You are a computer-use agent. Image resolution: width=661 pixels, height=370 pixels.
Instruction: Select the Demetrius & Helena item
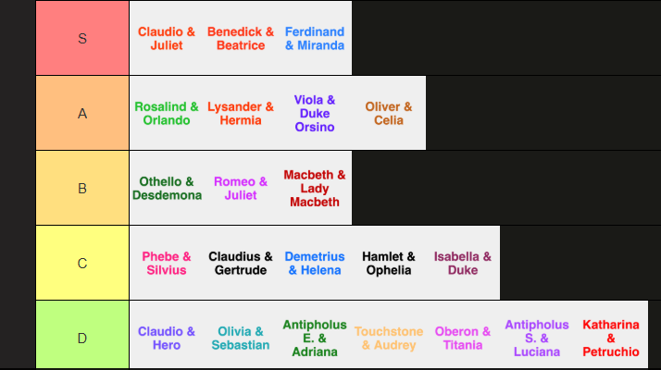tap(315, 264)
